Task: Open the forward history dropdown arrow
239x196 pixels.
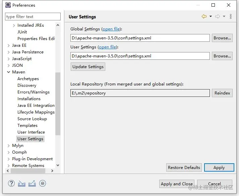Action: [224, 16]
